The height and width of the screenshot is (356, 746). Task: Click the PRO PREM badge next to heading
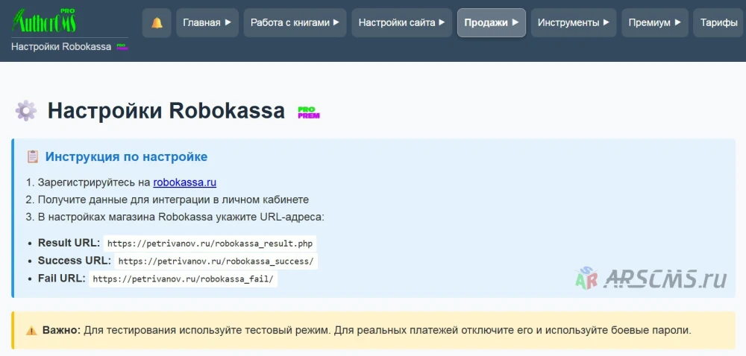(x=309, y=112)
